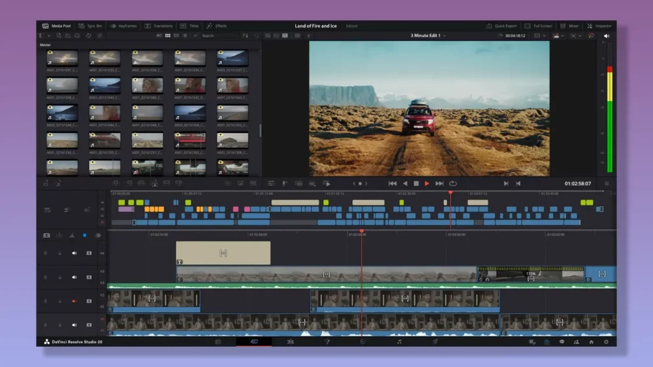Unmute the red speaker on track V2
The width and height of the screenshot is (653, 367).
pyautogui.click(x=74, y=301)
